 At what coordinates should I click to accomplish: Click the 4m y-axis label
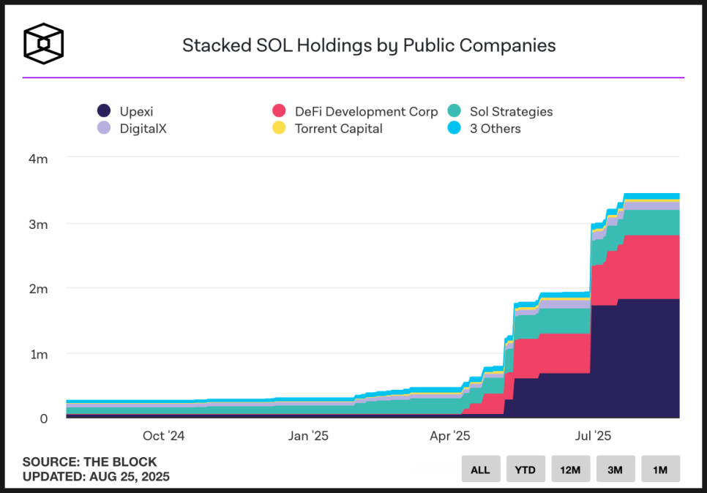[x=38, y=159]
